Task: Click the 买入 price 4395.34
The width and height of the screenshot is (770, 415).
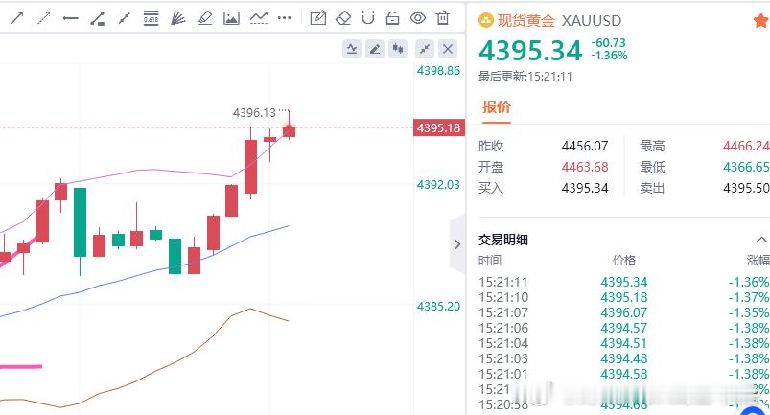Action: pyautogui.click(x=585, y=189)
